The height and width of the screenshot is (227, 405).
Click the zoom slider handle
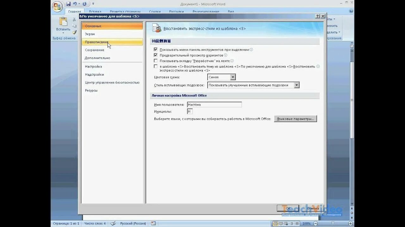333,224
